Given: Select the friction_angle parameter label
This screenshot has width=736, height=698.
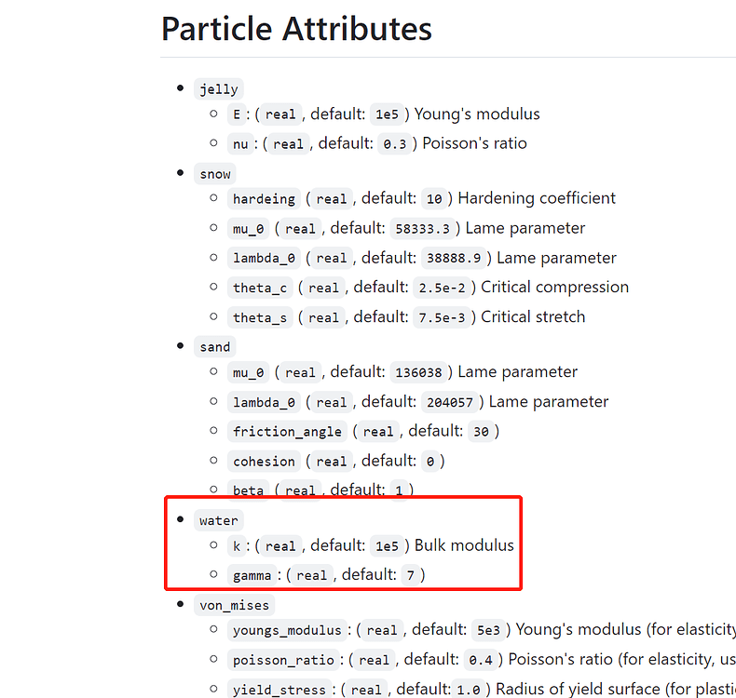Looking at the screenshot, I should click(x=287, y=431).
